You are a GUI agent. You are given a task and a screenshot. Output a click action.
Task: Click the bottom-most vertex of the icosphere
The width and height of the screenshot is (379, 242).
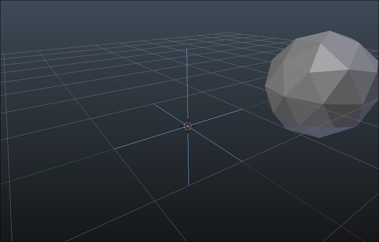[320, 138]
